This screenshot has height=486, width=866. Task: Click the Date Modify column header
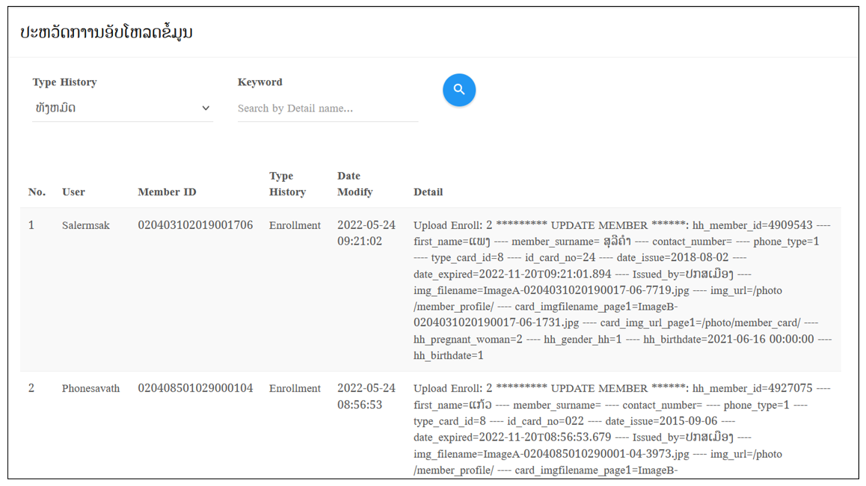(355, 184)
